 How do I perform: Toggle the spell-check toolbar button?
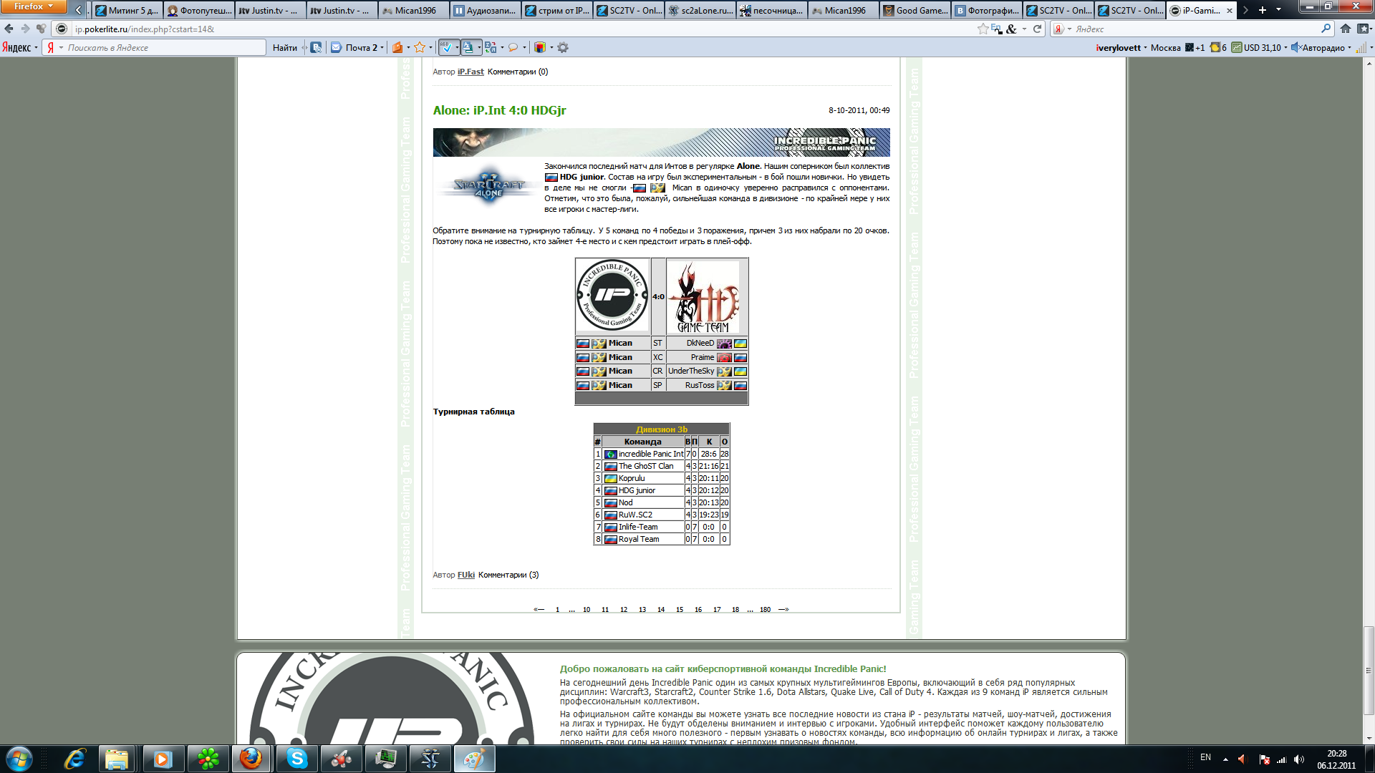(x=446, y=47)
